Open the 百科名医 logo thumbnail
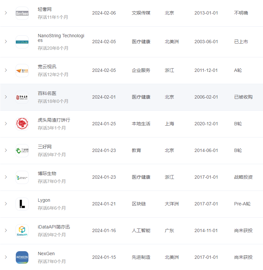 [22, 97]
